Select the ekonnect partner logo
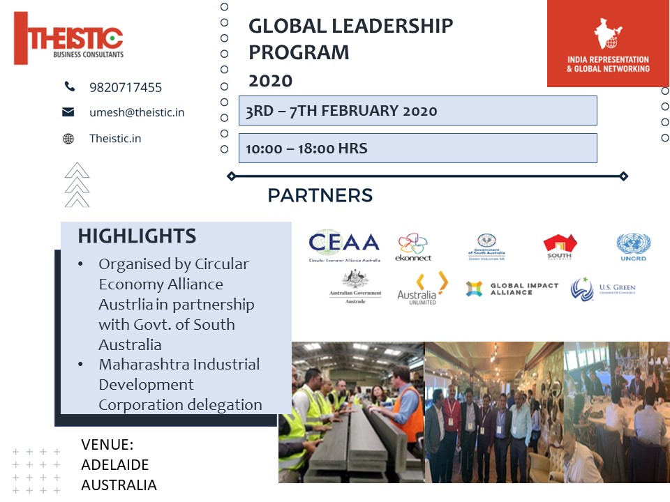This screenshot has height=502, width=670. (413, 248)
